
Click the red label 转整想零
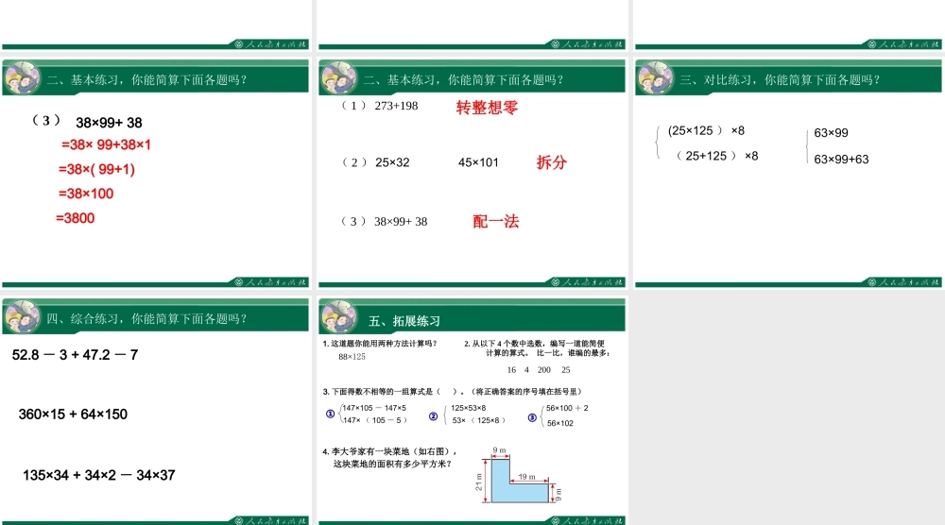487,108
